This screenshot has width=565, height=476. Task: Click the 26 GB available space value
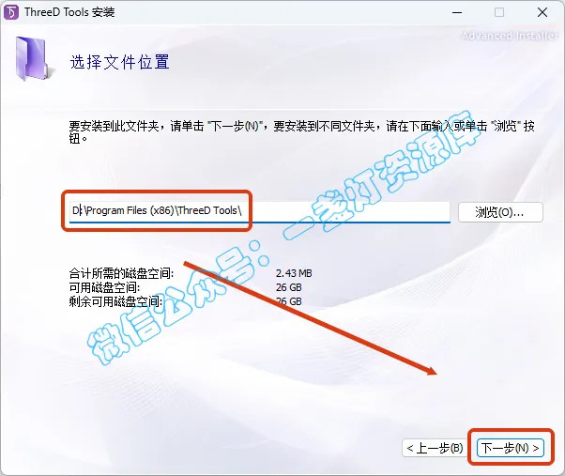click(x=289, y=287)
